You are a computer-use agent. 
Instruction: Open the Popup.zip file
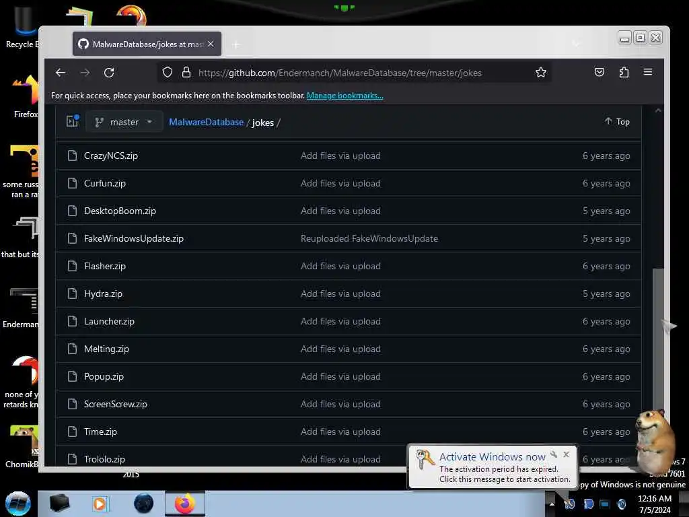click(x=104, y=377)
